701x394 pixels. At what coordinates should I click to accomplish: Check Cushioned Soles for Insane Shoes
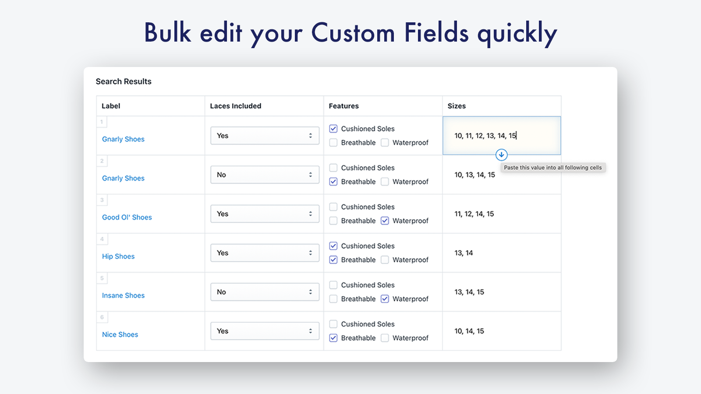(333, 285)
